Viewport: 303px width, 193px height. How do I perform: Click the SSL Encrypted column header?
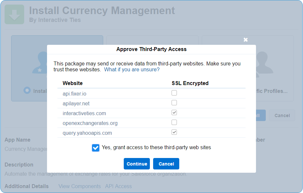tap(190, 83)
